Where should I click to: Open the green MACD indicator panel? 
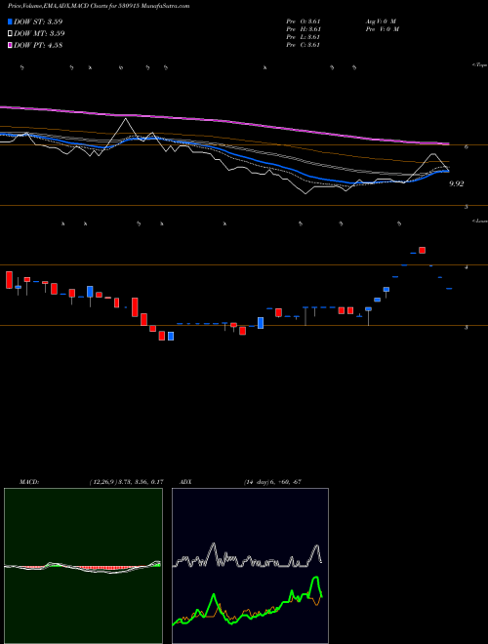click(x=83, y=566)
